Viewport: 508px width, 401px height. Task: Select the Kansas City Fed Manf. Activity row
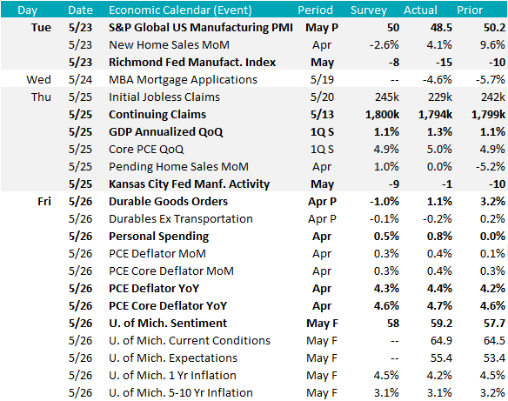(254, 184)
